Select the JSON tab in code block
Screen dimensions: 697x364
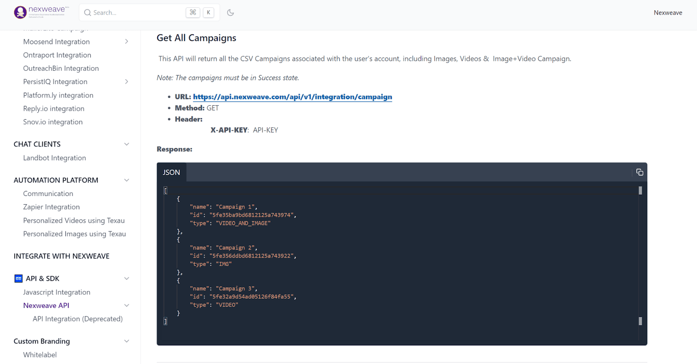coord(171,172)
